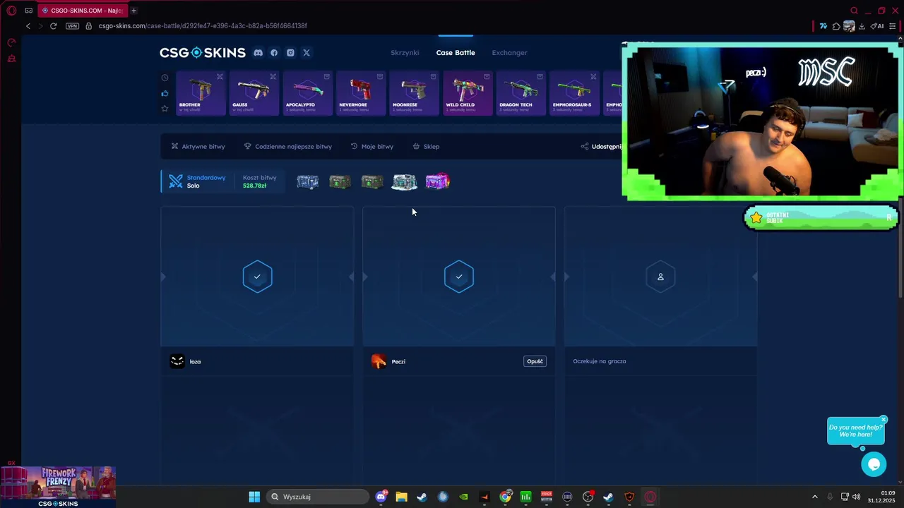Image resolution: width=904 pixels, height=508 pixels.
Task: Open Moje bitwy section
Action: 372,147
